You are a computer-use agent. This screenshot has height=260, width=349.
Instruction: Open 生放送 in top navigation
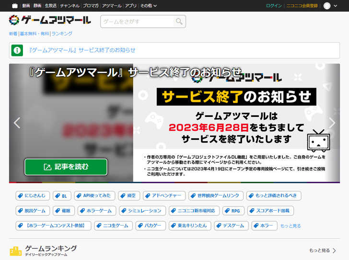(x=51, y=6)
